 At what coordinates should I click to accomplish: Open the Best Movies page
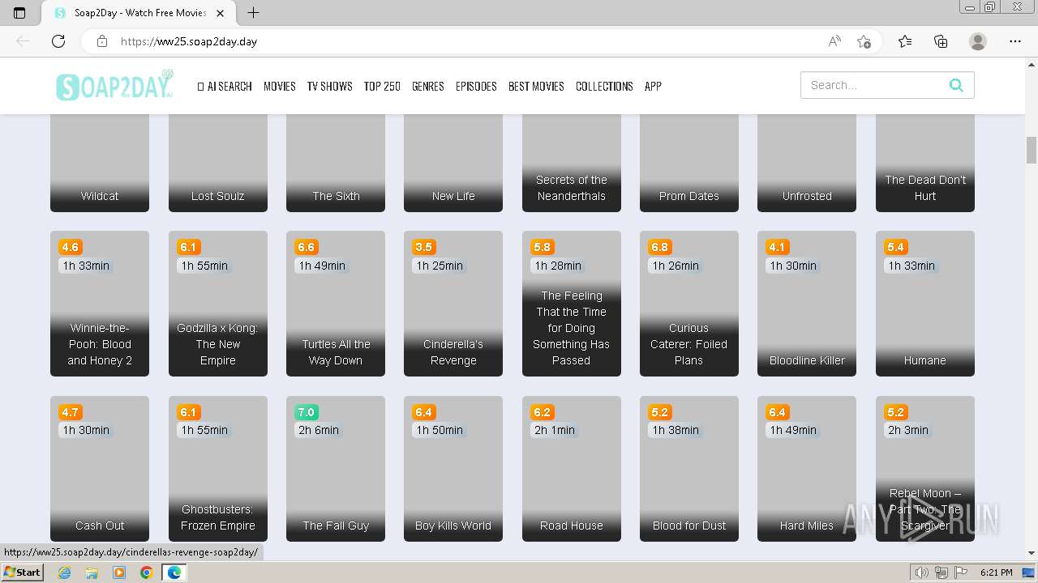(536, 86)
